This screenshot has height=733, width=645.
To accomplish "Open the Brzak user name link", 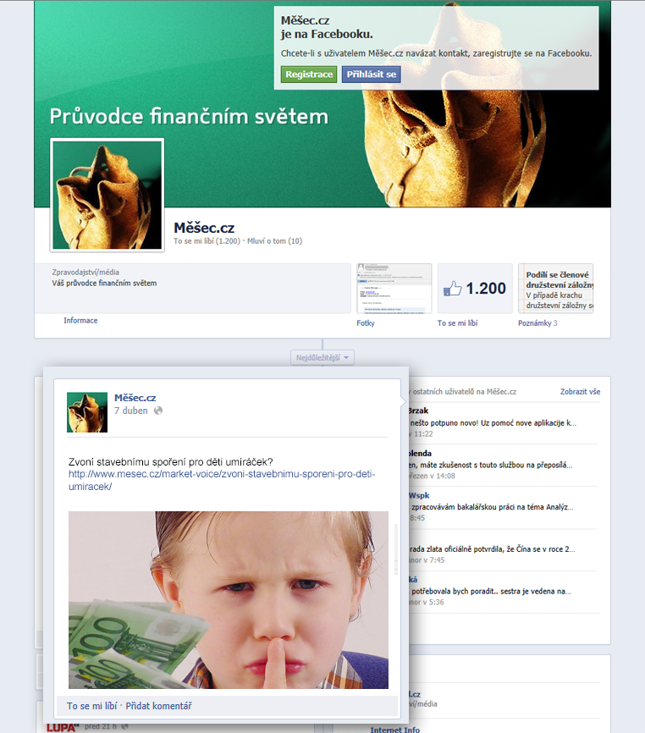I will click(418, 411).
